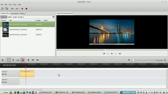
Task: Click the red Export Video button
Action: [x=27, y=9]
